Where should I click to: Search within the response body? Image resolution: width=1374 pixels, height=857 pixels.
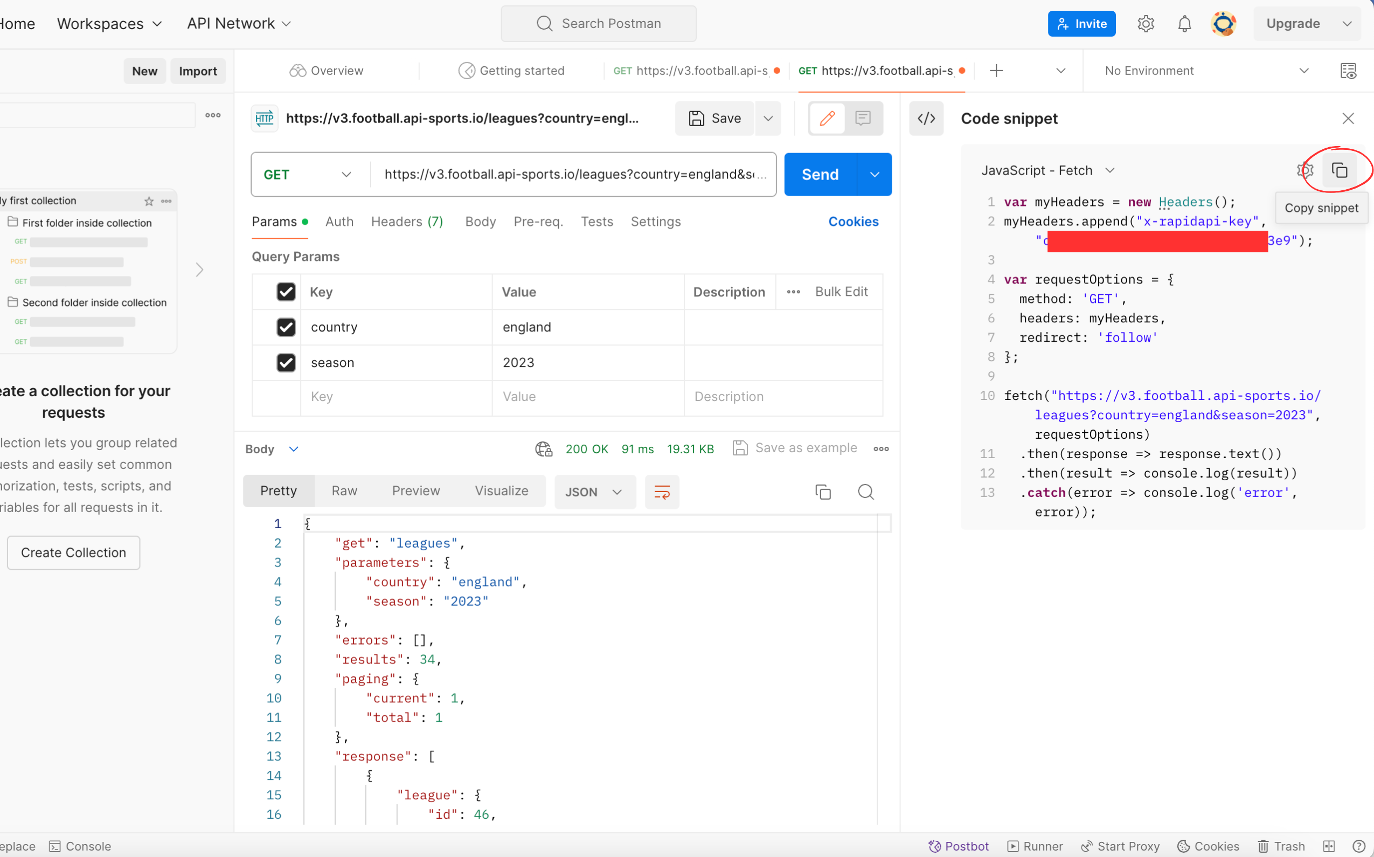[x=866, y=492]
